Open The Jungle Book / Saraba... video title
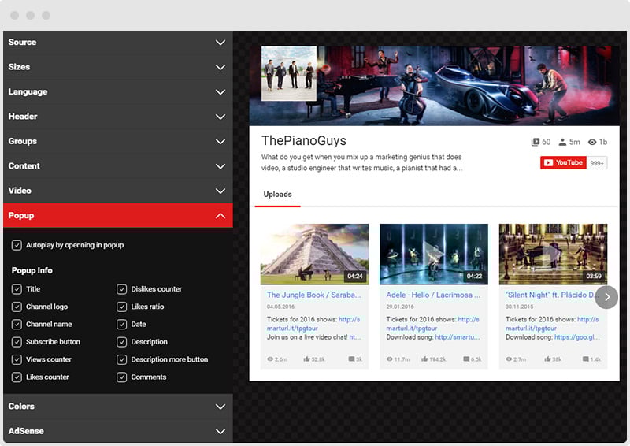The width and height of the screenshot is (630, 446). coord(313,295)
